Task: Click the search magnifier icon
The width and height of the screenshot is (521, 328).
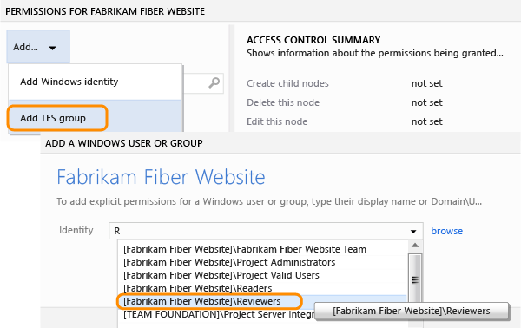Action: click(x=214, y=82)
